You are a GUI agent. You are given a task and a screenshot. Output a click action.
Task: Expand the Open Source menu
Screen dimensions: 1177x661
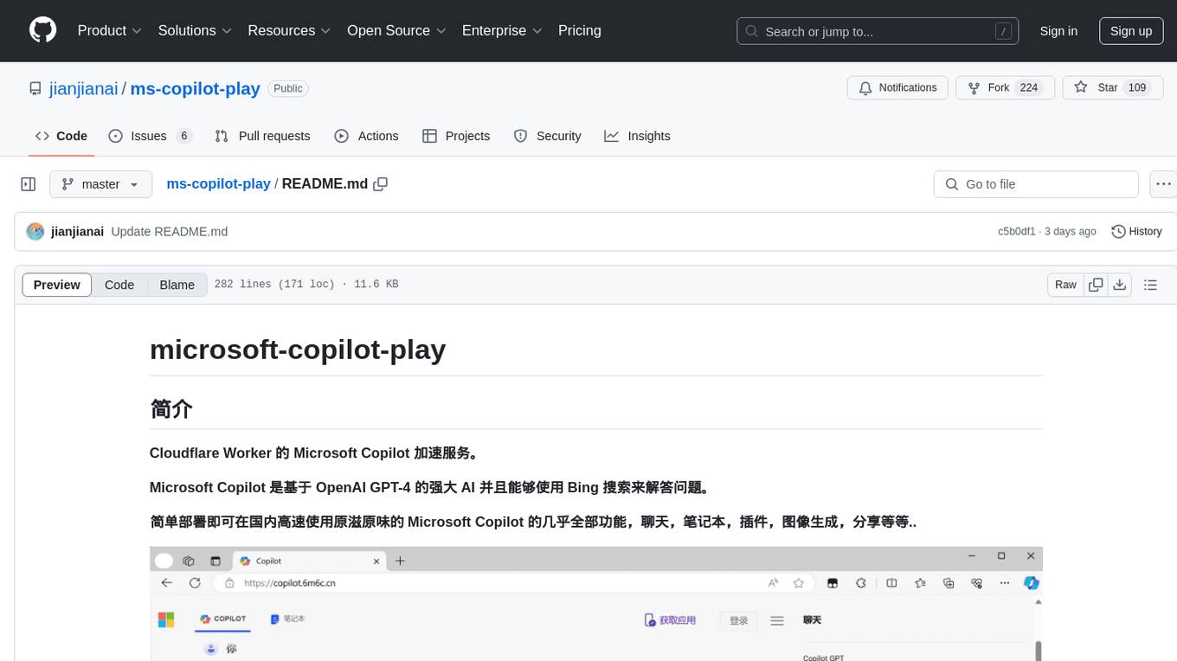396,30
